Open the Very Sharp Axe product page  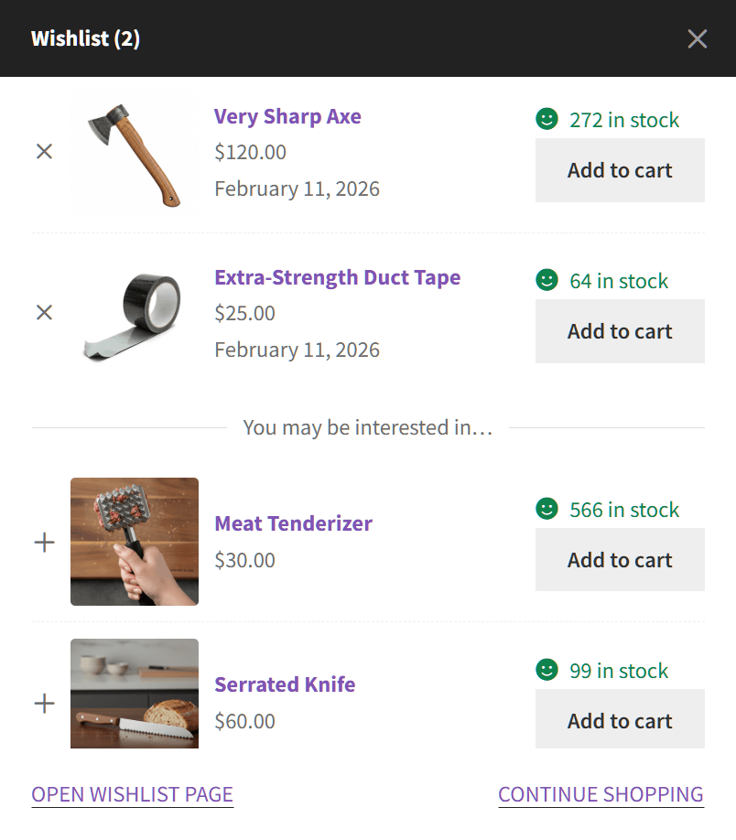pyautogui.click(x=287, y=116)
